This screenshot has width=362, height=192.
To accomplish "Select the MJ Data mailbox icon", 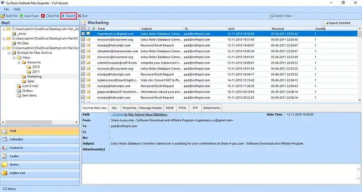I will click(x=14, y=43).
